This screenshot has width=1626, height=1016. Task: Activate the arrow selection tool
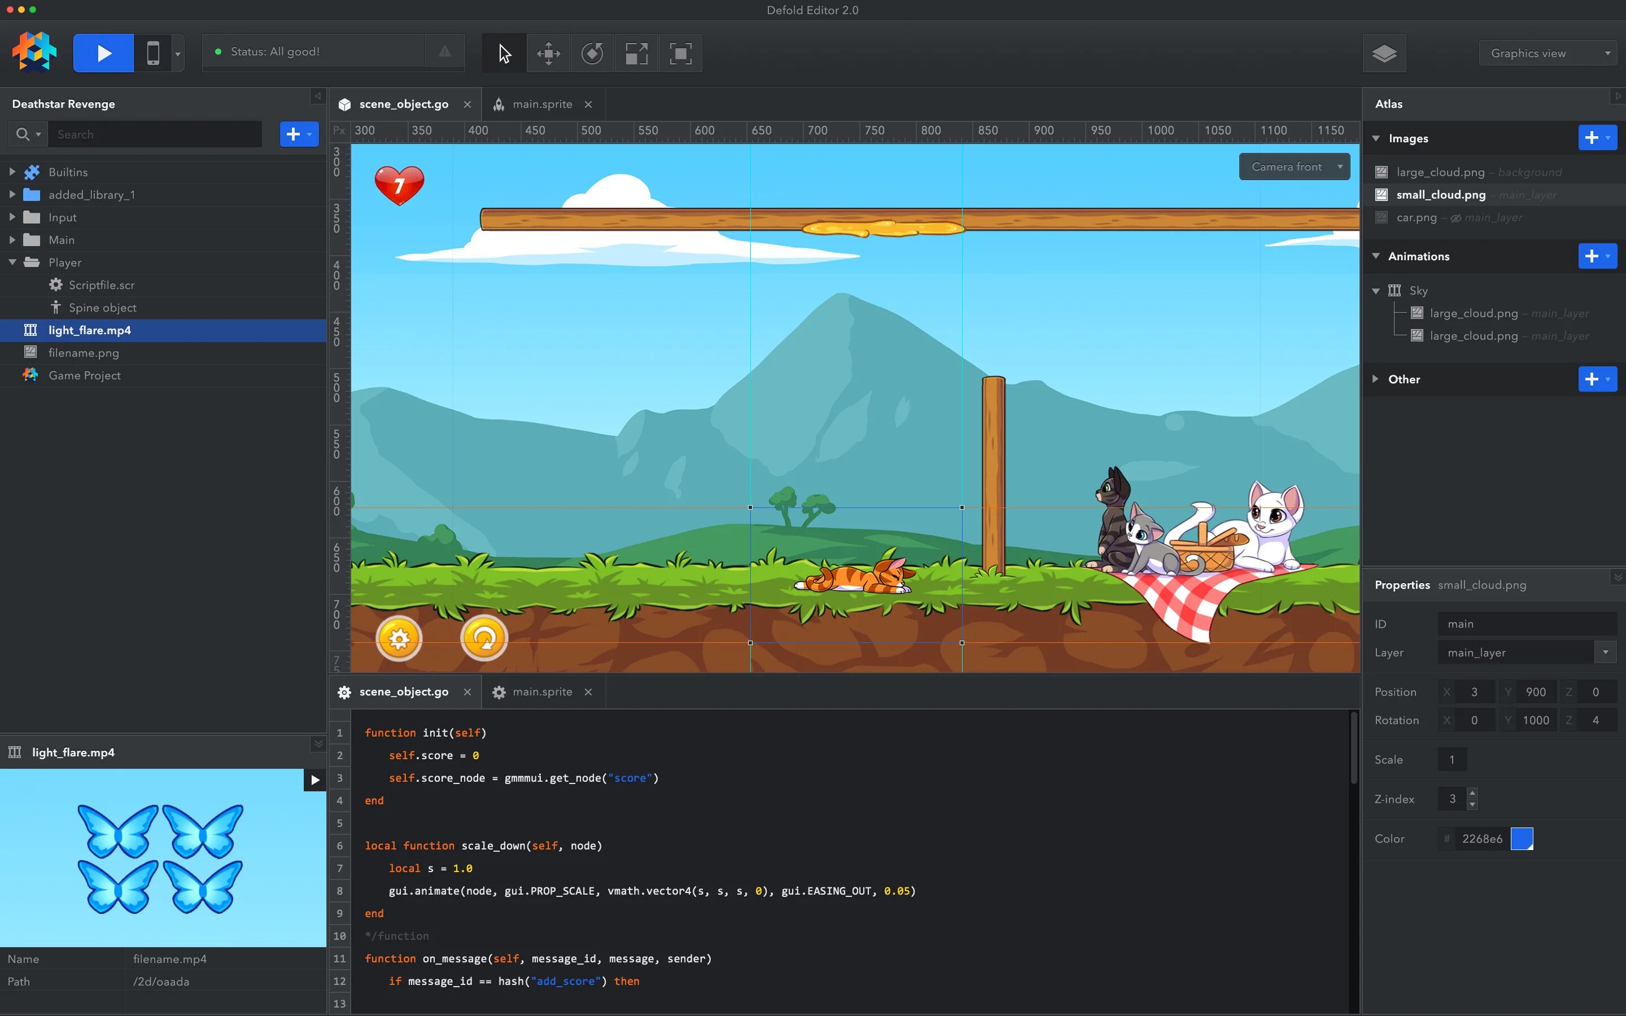[x=505, y=53]
